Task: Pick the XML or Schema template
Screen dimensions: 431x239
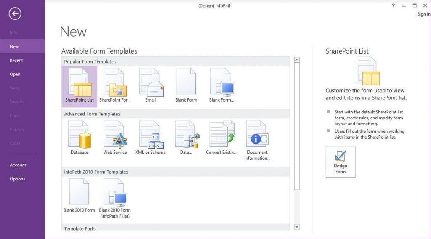Action: (x=150, y=138)
